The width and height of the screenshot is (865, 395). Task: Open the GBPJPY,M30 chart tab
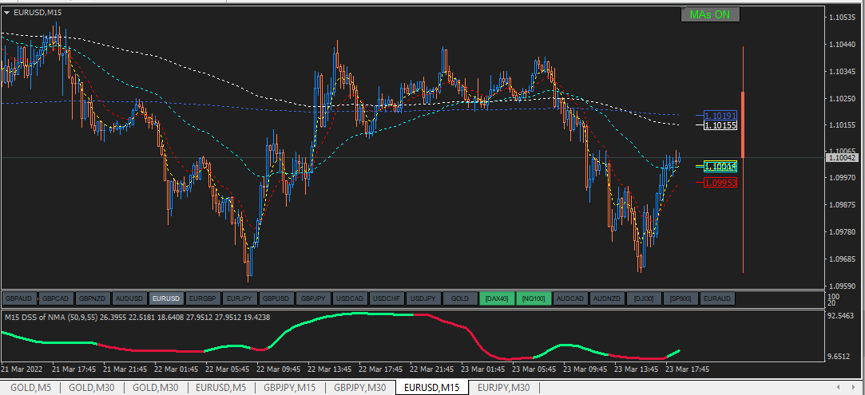(x=359, y=388)
